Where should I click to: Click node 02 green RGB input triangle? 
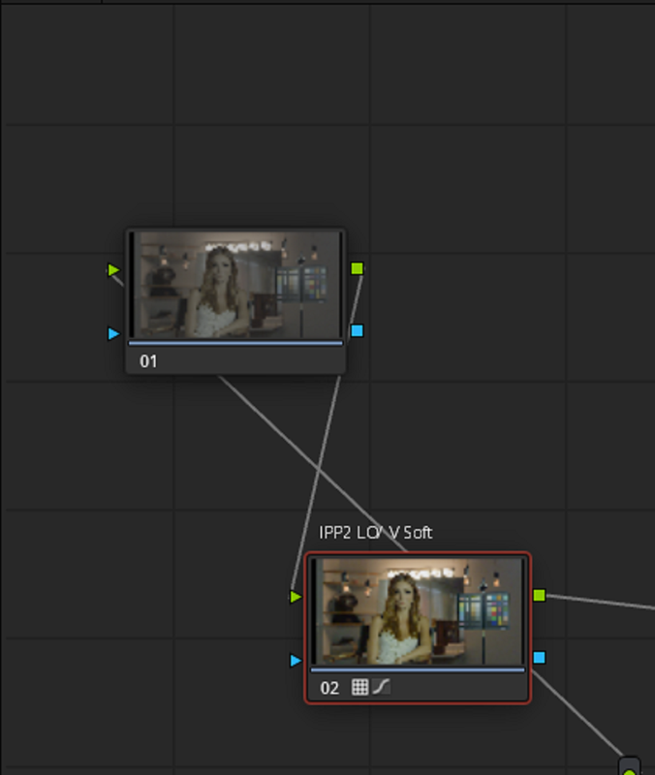click(x=296, y=597)
